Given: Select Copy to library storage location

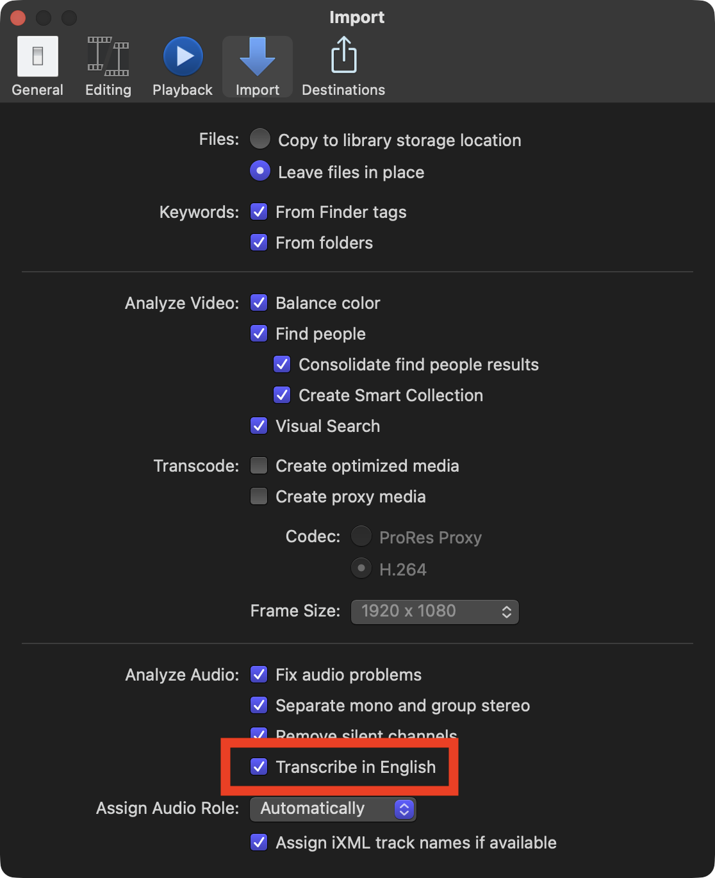Looking at the screenshot, I should [260, 139].
